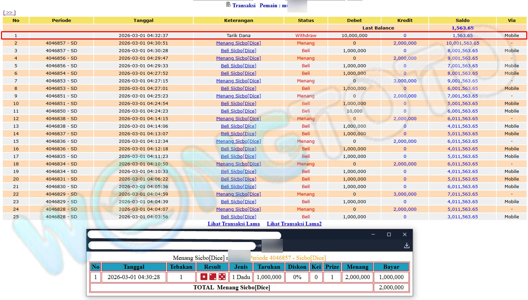528x300 pixels.
Task: Open Menang Sicbo[Dice] entry at 04:27:15
Action: [238, 81]
